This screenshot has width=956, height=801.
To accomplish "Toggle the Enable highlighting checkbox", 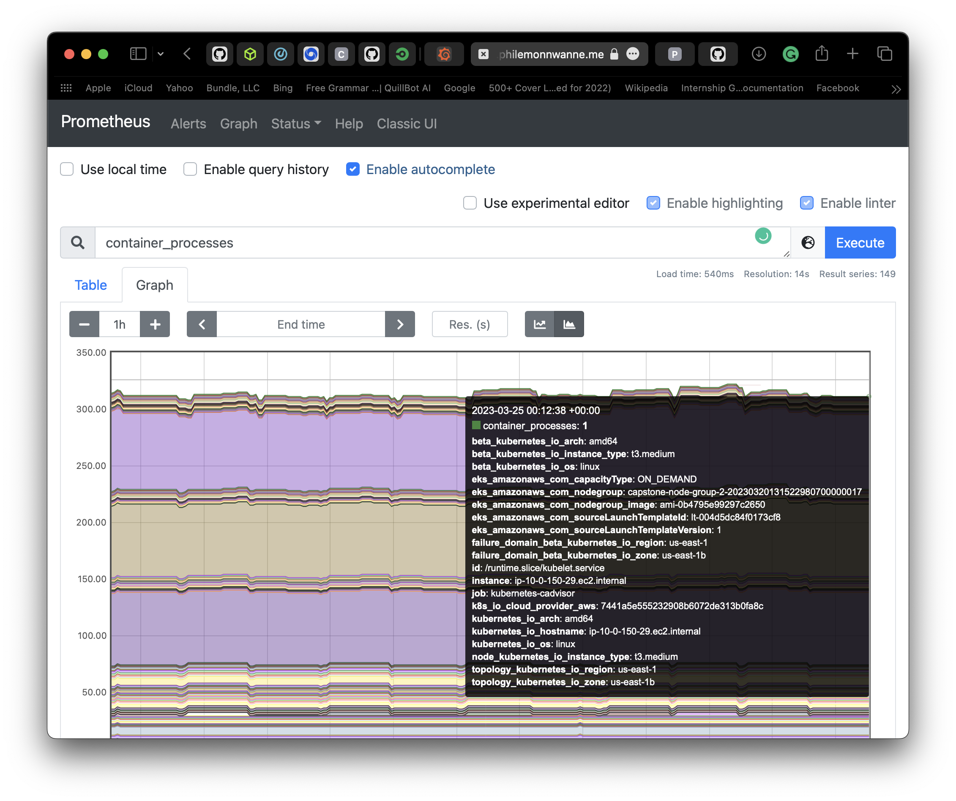I will 653,203.
